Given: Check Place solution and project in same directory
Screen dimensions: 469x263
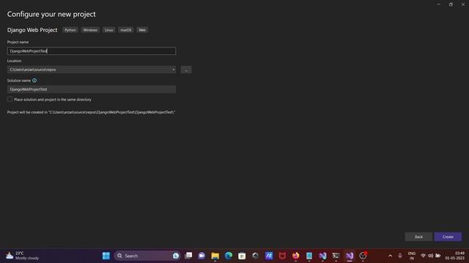Looking at the screenshot, I should pos(10,99).
